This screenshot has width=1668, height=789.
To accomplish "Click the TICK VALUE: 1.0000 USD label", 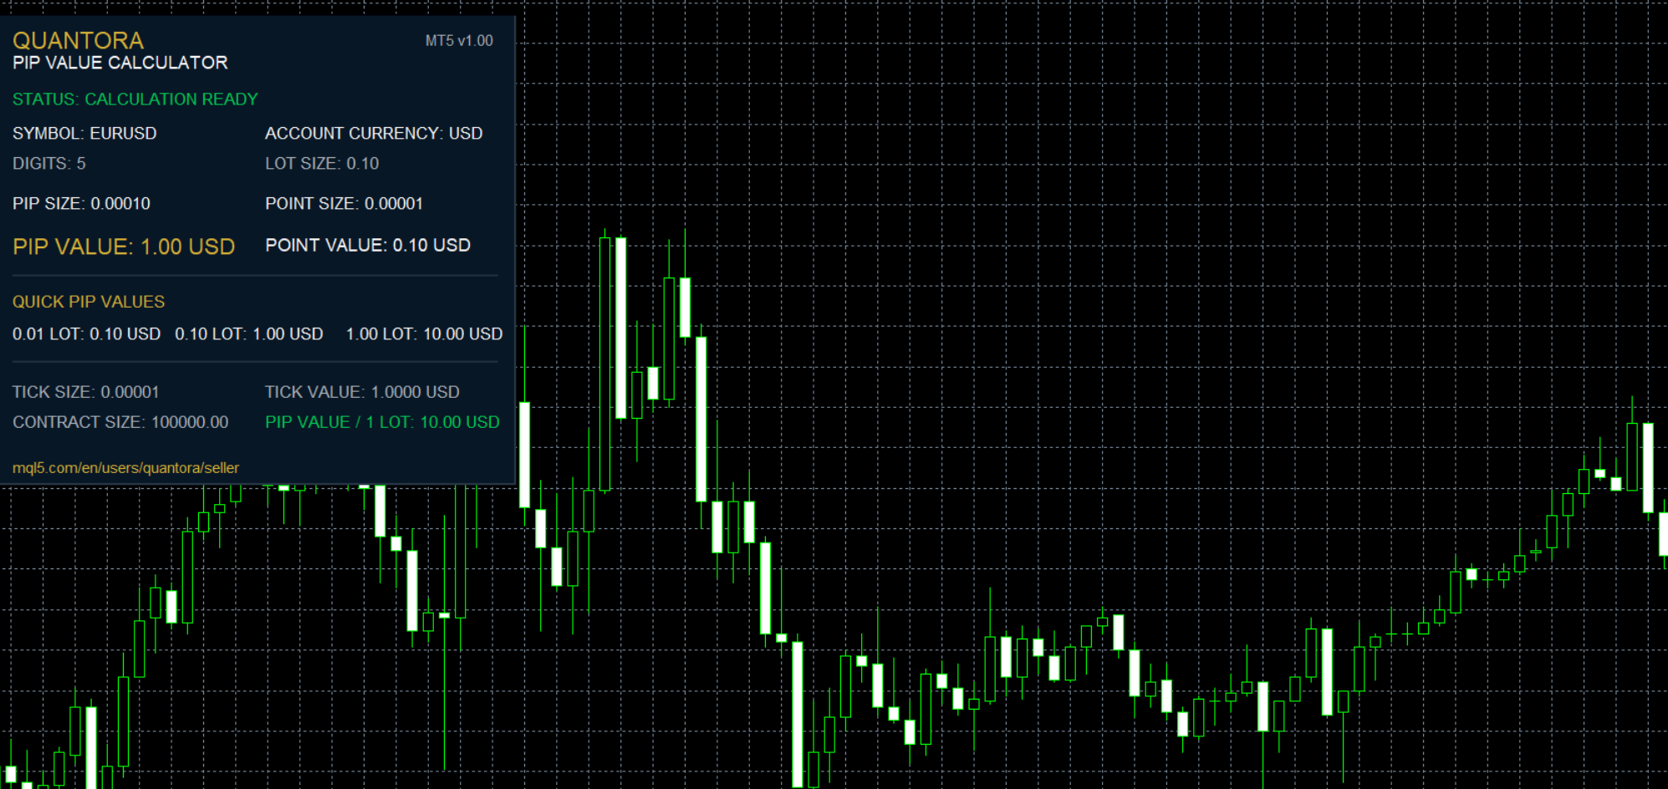I will pyautogui.click(x=362, y=392).
